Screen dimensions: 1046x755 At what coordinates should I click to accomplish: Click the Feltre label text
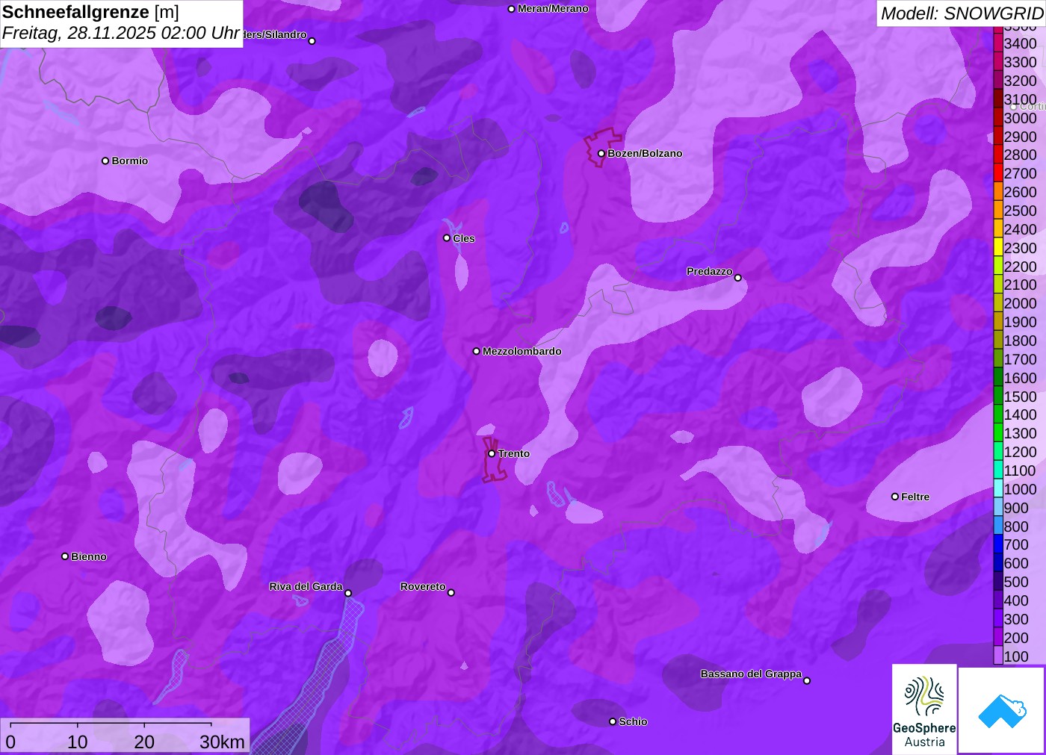coord(915,497)
